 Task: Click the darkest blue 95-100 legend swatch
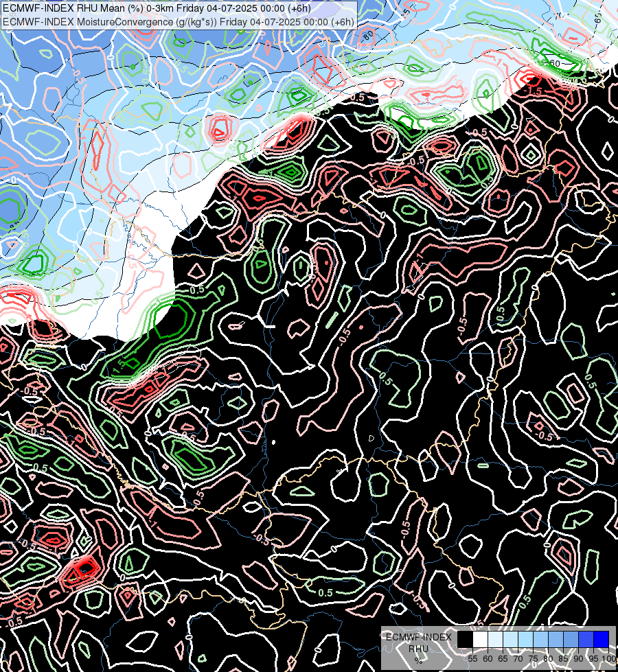tap(601, 639)
